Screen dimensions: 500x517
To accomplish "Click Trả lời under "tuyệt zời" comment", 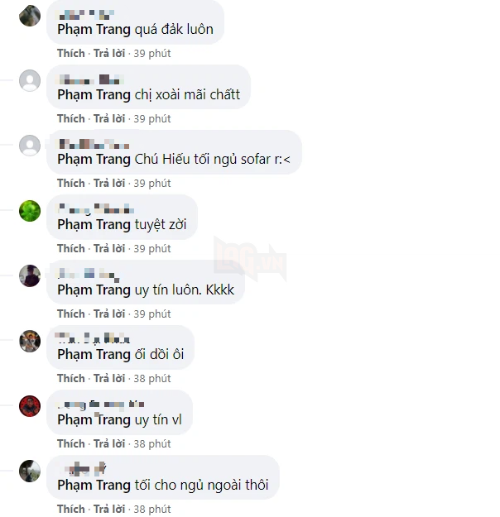I will 109,248.
